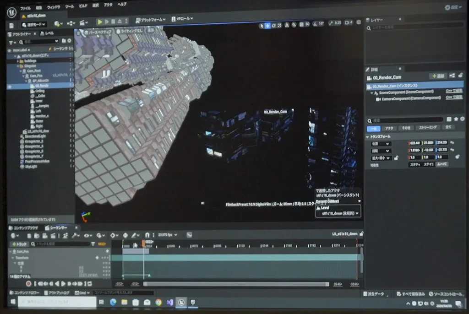Open the 位置 (Location) dropdown
The height and width of the screenshot is (314, 469).
point(381,144)
